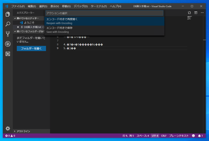Choose エンコード付きで保存 (Save with Encoding)
The height and width of the screenshot is (141, 209).
point(105,30)
